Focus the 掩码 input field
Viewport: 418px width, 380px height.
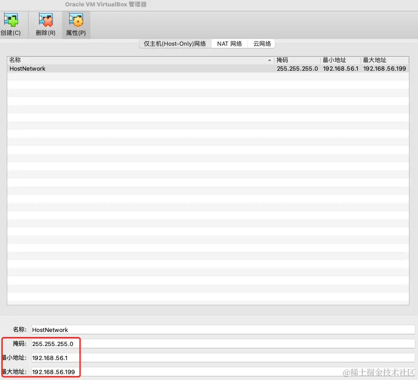click(x=223, y=344)
